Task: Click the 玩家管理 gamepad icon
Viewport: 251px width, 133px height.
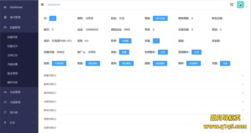Action: click(5, 92)
